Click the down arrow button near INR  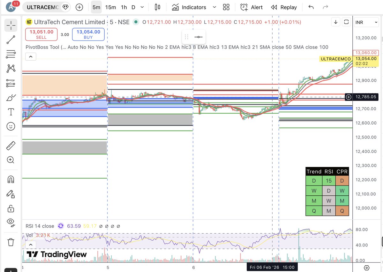[x=336, y=22]
